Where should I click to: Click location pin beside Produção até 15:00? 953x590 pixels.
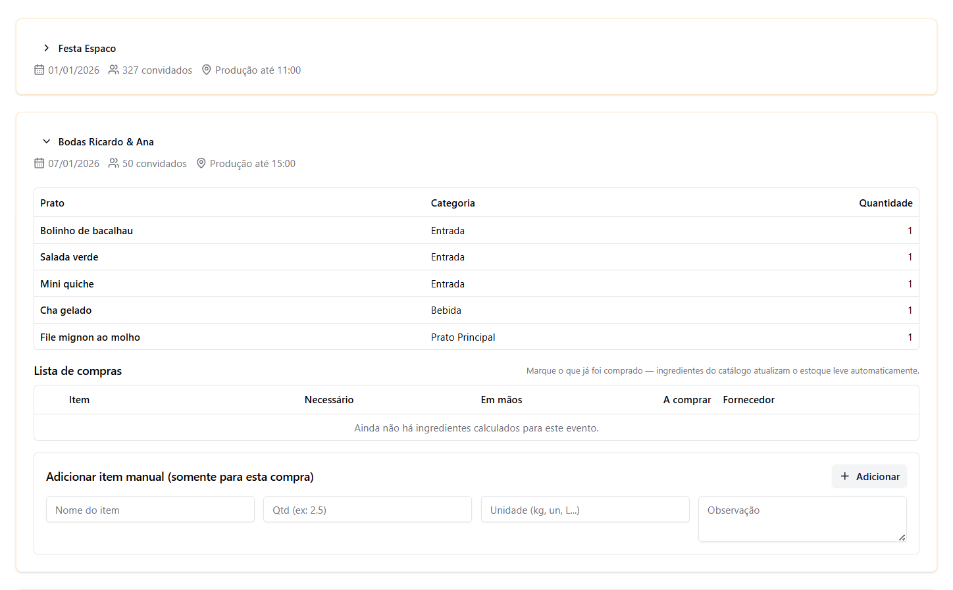[201, 163]
